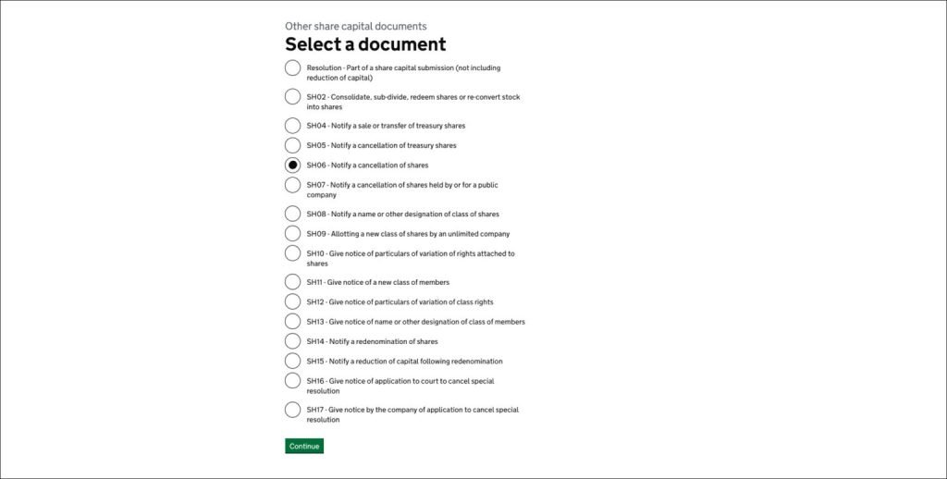This screenshot has width=947, height=479.
Task: Choose SH12 variation of class rights
Action: (292, 301)
